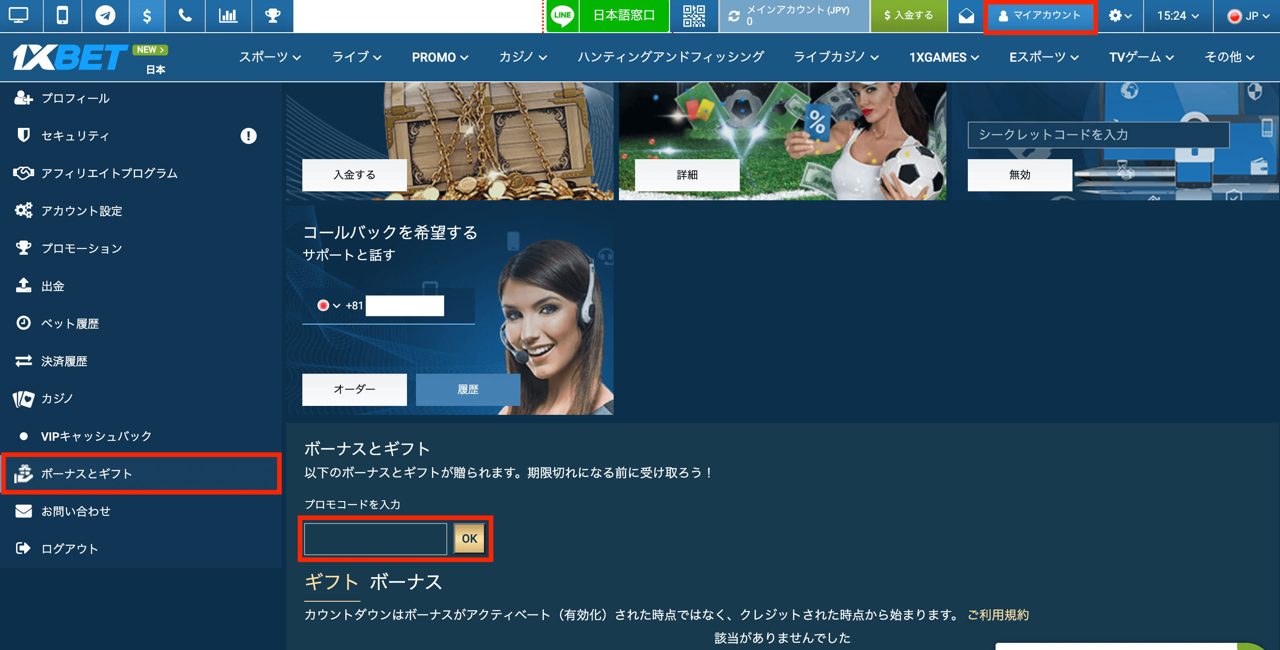Open アフィリエイトプログラム in sidebar
The width and height of the screenshot is (1280, 650).
pyautogui.click(x=140, y=173)
